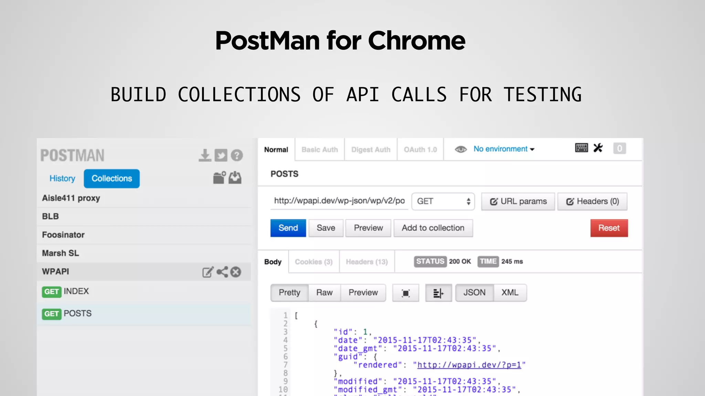Click the red Reset button
Viewport: 705px width, 396px height.
click(x=609, y=228)
